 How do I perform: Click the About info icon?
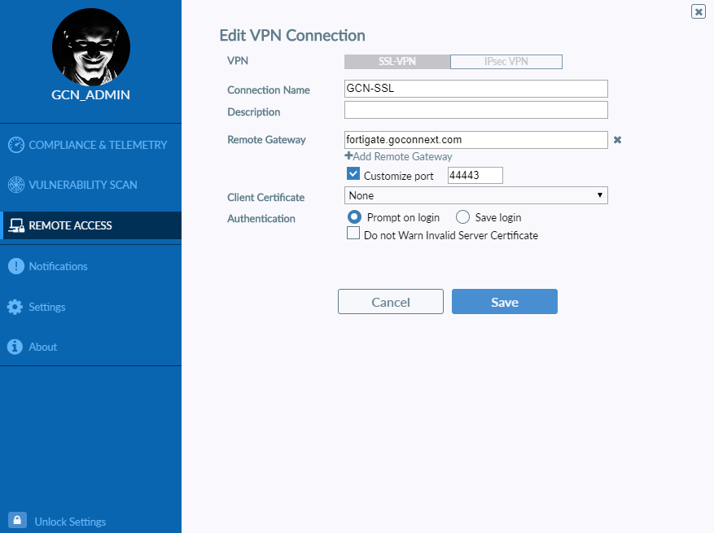point(15,347)
